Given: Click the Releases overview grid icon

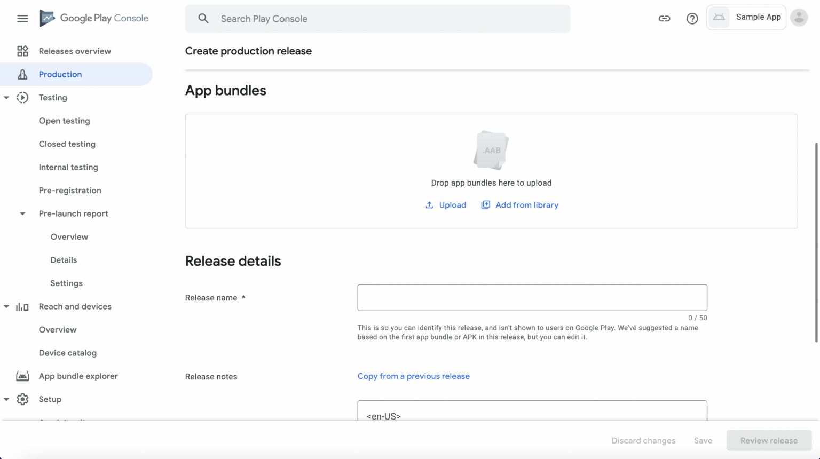Looking at the screenshot, I should click(22, 51).
